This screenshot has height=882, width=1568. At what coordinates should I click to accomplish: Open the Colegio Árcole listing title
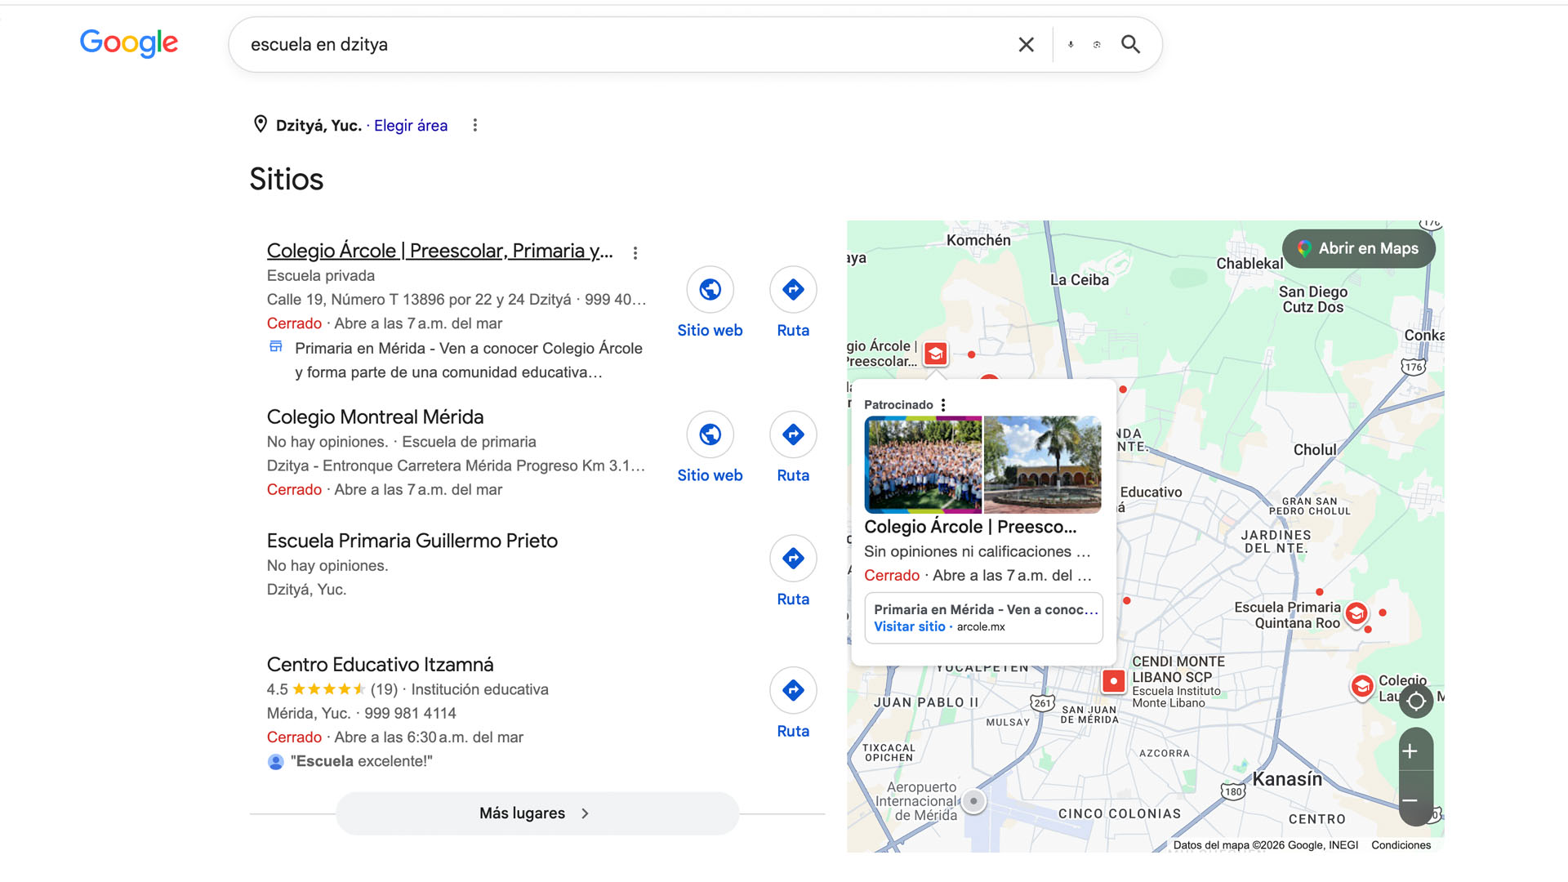click(439, 251)
